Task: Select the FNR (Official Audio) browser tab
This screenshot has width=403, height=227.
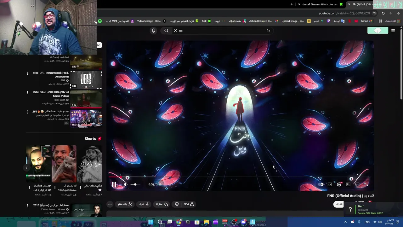Action: tap(368, 4)
